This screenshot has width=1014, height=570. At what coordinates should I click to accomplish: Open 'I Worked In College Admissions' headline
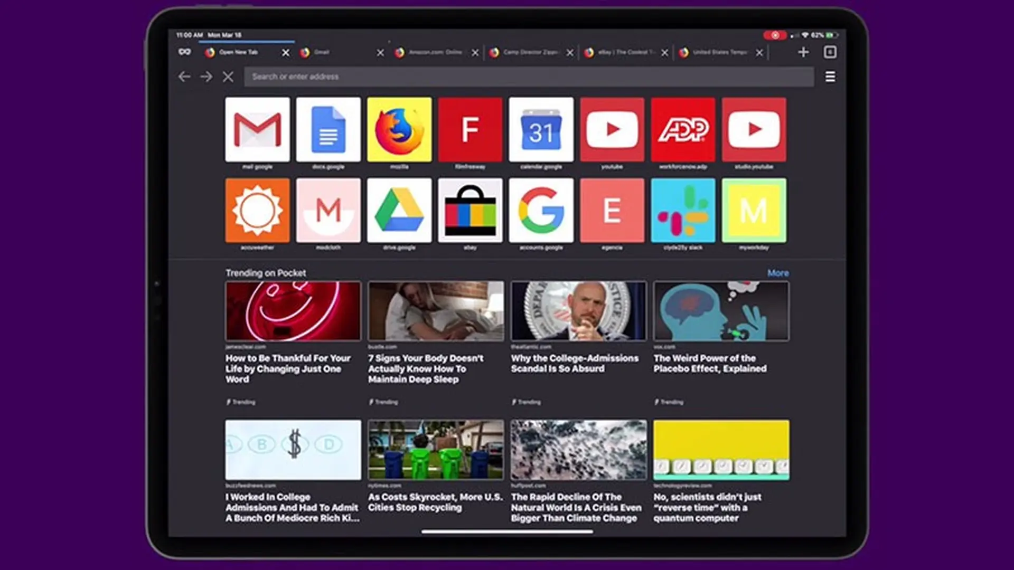click(292, 507)
